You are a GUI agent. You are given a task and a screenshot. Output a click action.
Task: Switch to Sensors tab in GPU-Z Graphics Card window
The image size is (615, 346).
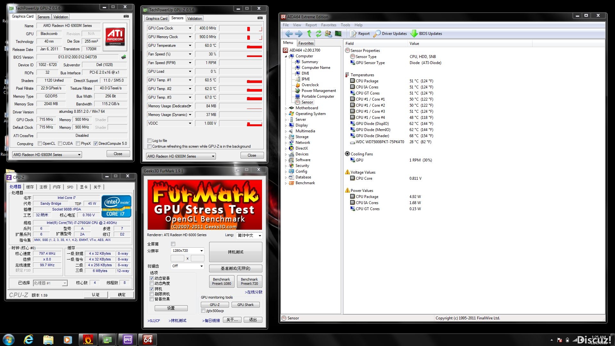44,17
